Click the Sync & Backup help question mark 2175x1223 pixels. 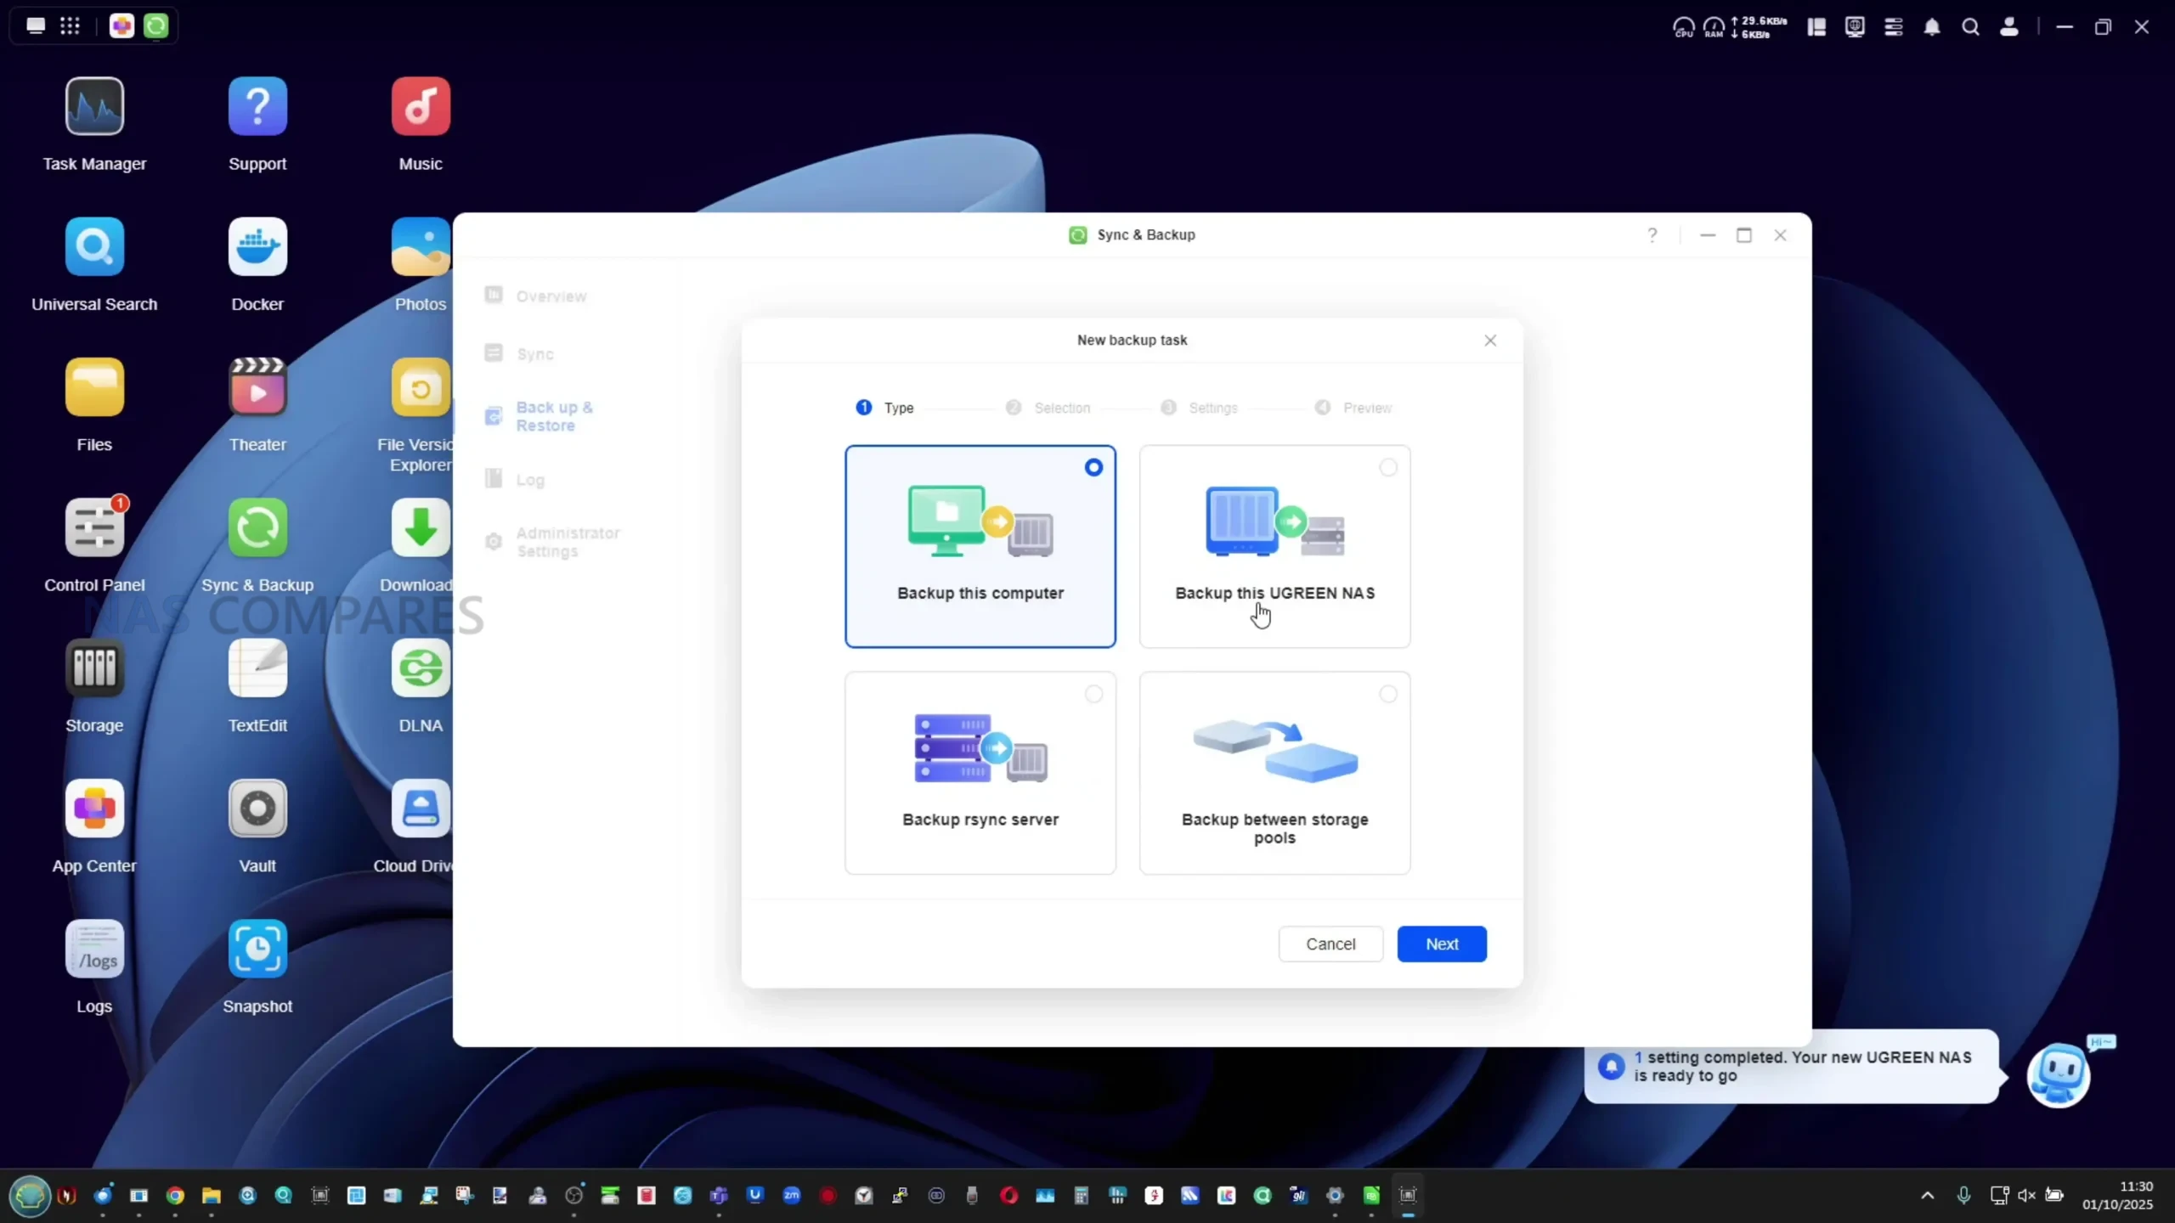[x=1652, y=235]
